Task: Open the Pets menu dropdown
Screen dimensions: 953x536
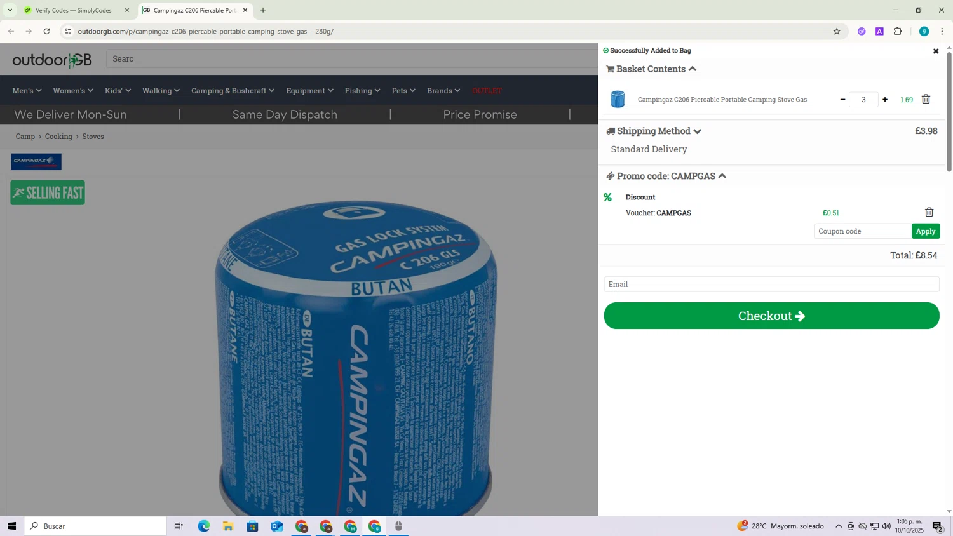Action: (403, 91)
